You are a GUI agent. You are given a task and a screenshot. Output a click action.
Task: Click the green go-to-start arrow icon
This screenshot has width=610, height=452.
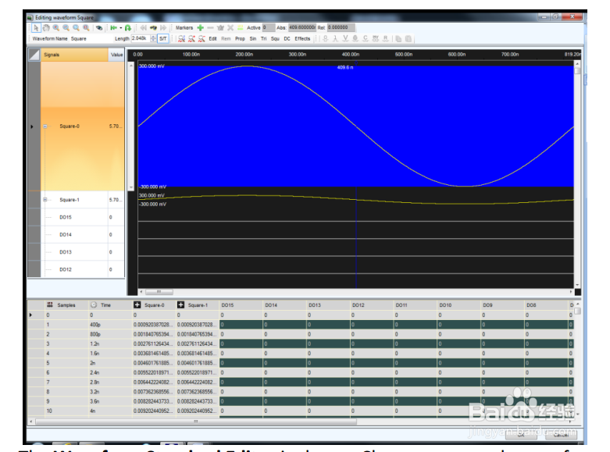click(x=113, y=27)
